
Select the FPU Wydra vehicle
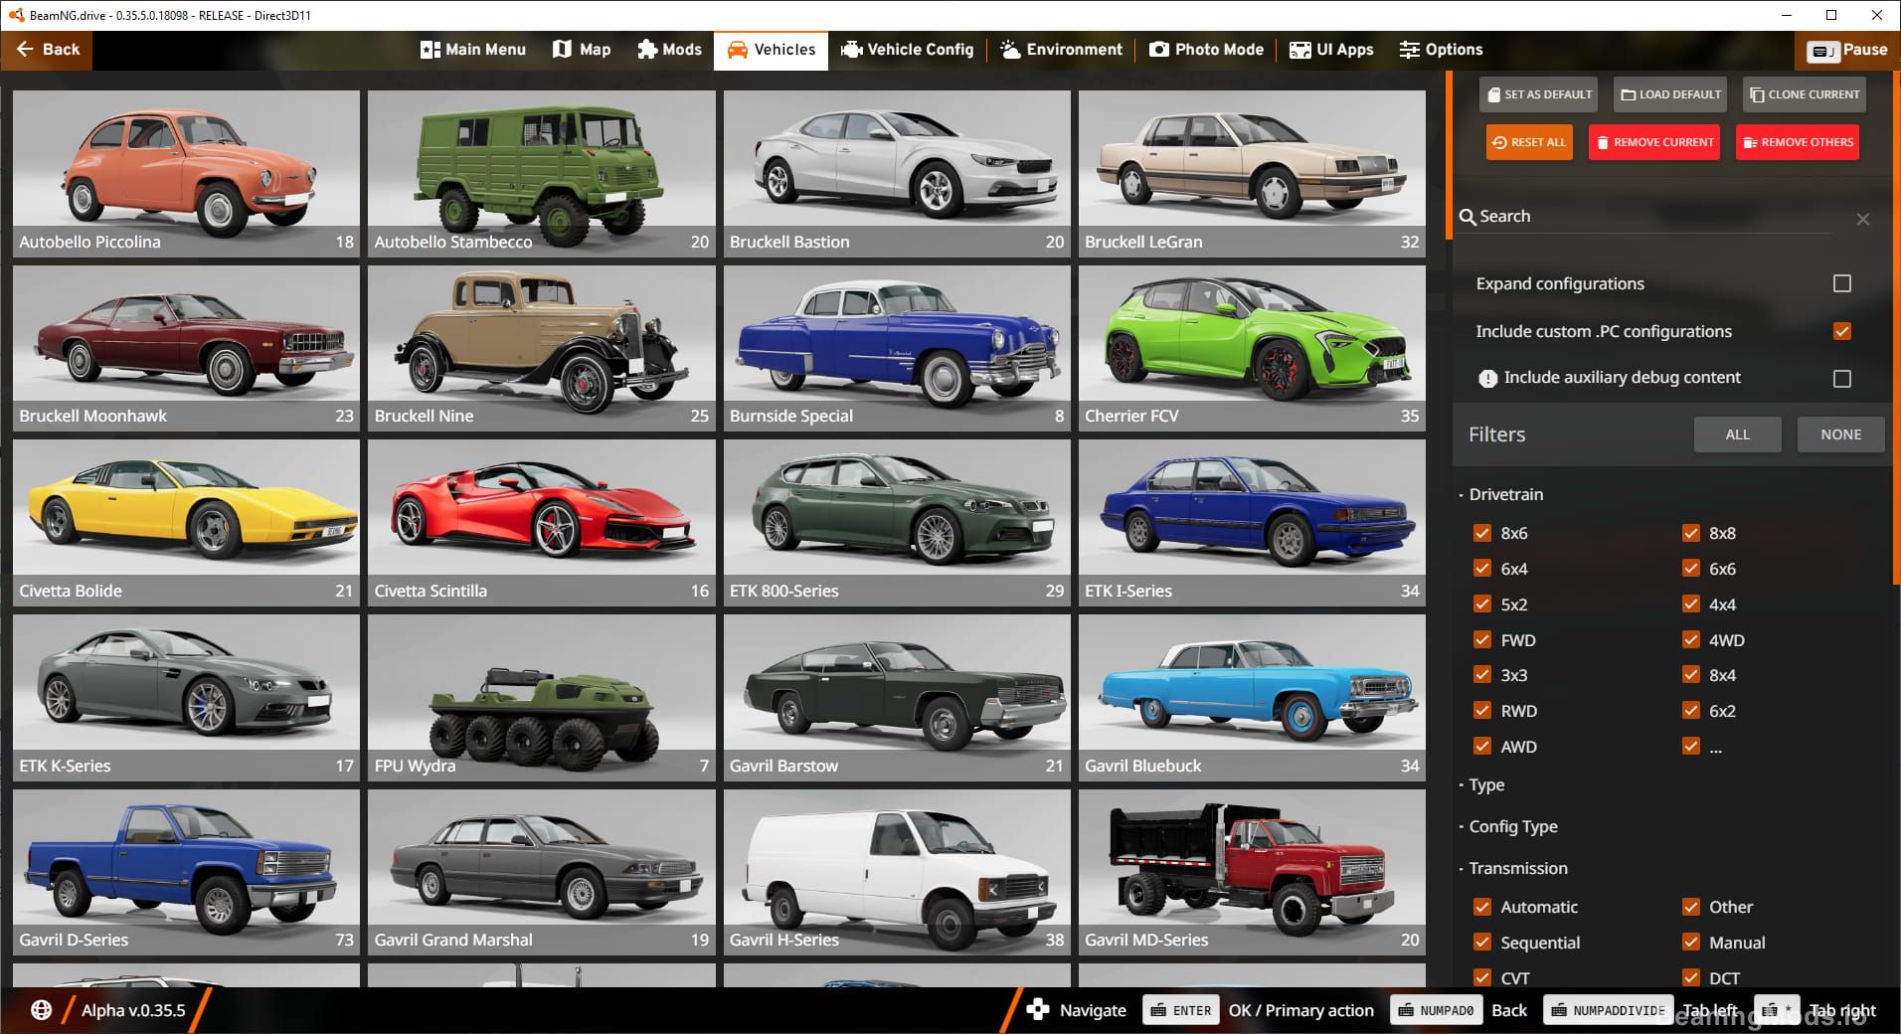click(x=541, y=697)
